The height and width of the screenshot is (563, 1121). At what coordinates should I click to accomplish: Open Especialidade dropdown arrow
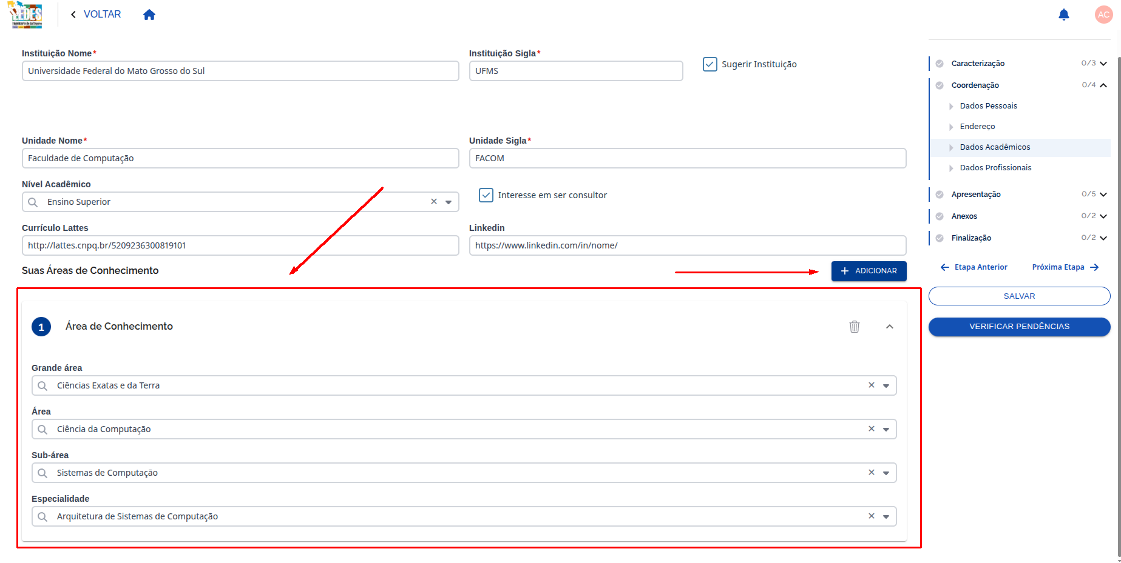(886, 517)
